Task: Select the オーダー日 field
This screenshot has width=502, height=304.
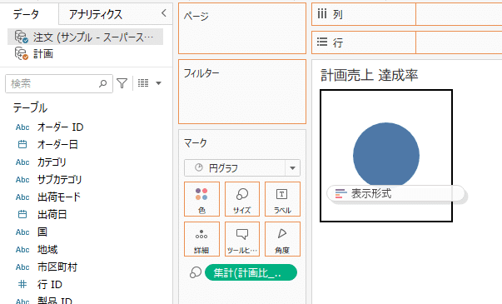Action: (57, 144)
